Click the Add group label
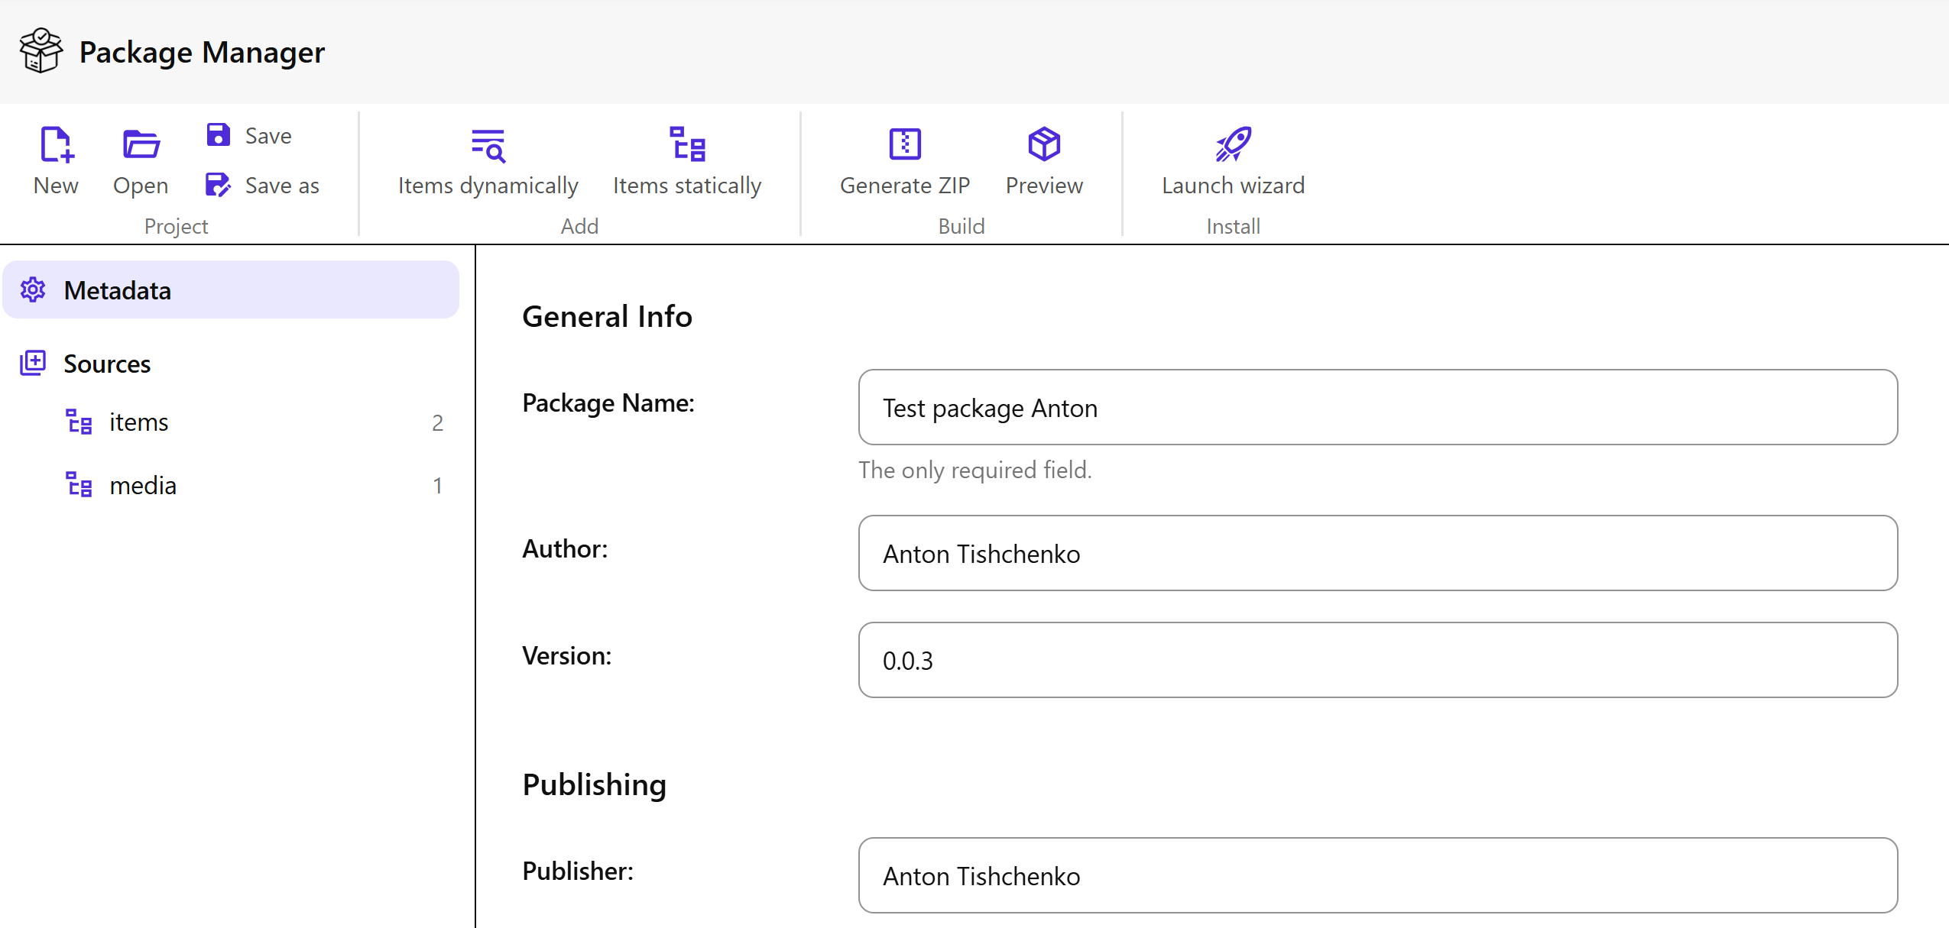The image size is (1949, 928). coord(579,226)
